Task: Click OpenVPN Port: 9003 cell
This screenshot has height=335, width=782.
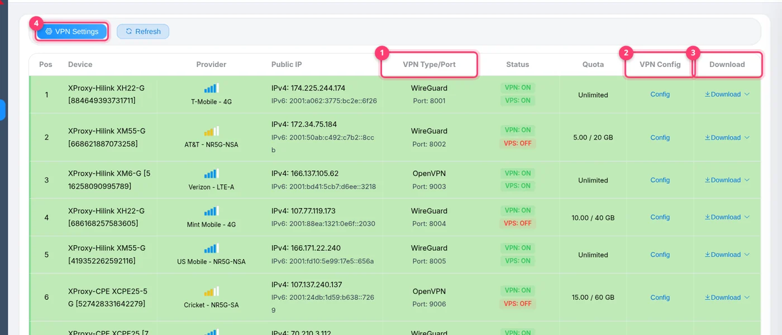Action: 429,180
